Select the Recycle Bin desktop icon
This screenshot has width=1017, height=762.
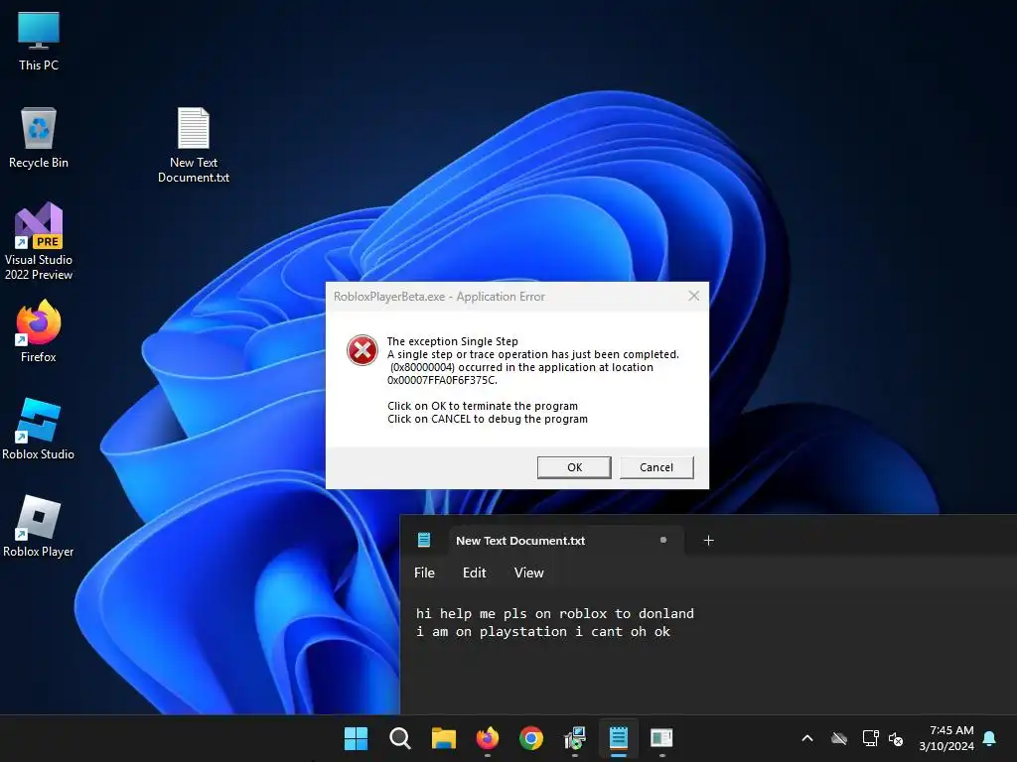(39, 137)
